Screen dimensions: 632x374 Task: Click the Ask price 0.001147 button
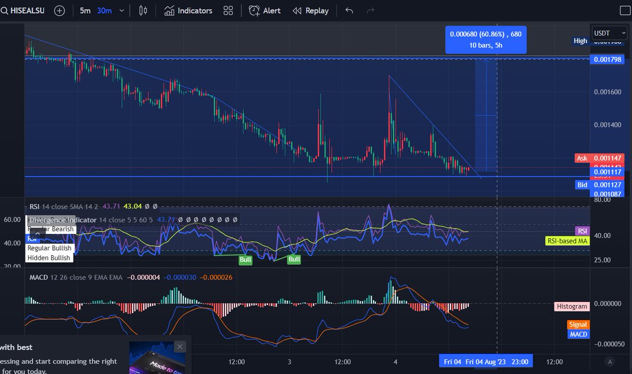[600, 158]
